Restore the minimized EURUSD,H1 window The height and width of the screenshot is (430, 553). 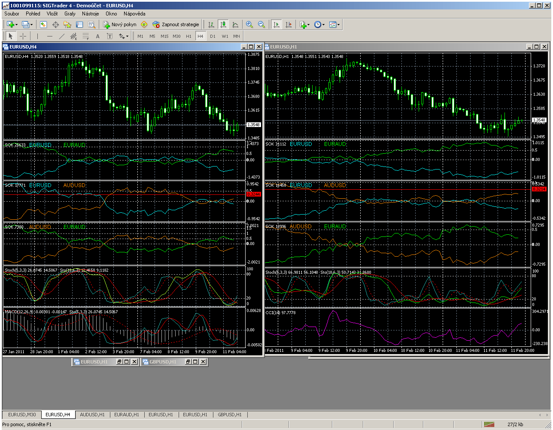[x=119, y=362]
